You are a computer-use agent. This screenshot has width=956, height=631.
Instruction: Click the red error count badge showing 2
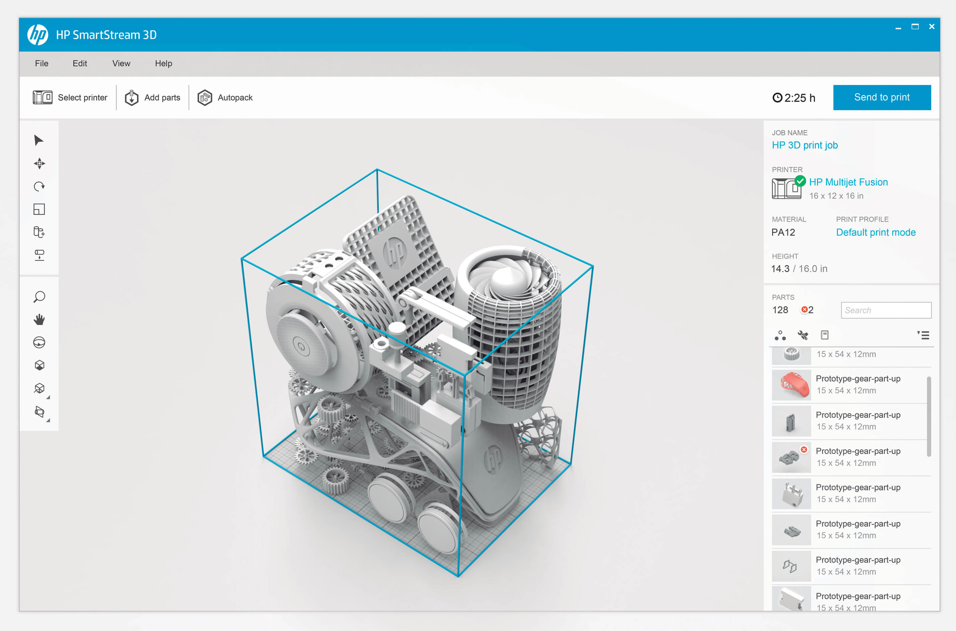pyautogui.click(x=807, y=310)
